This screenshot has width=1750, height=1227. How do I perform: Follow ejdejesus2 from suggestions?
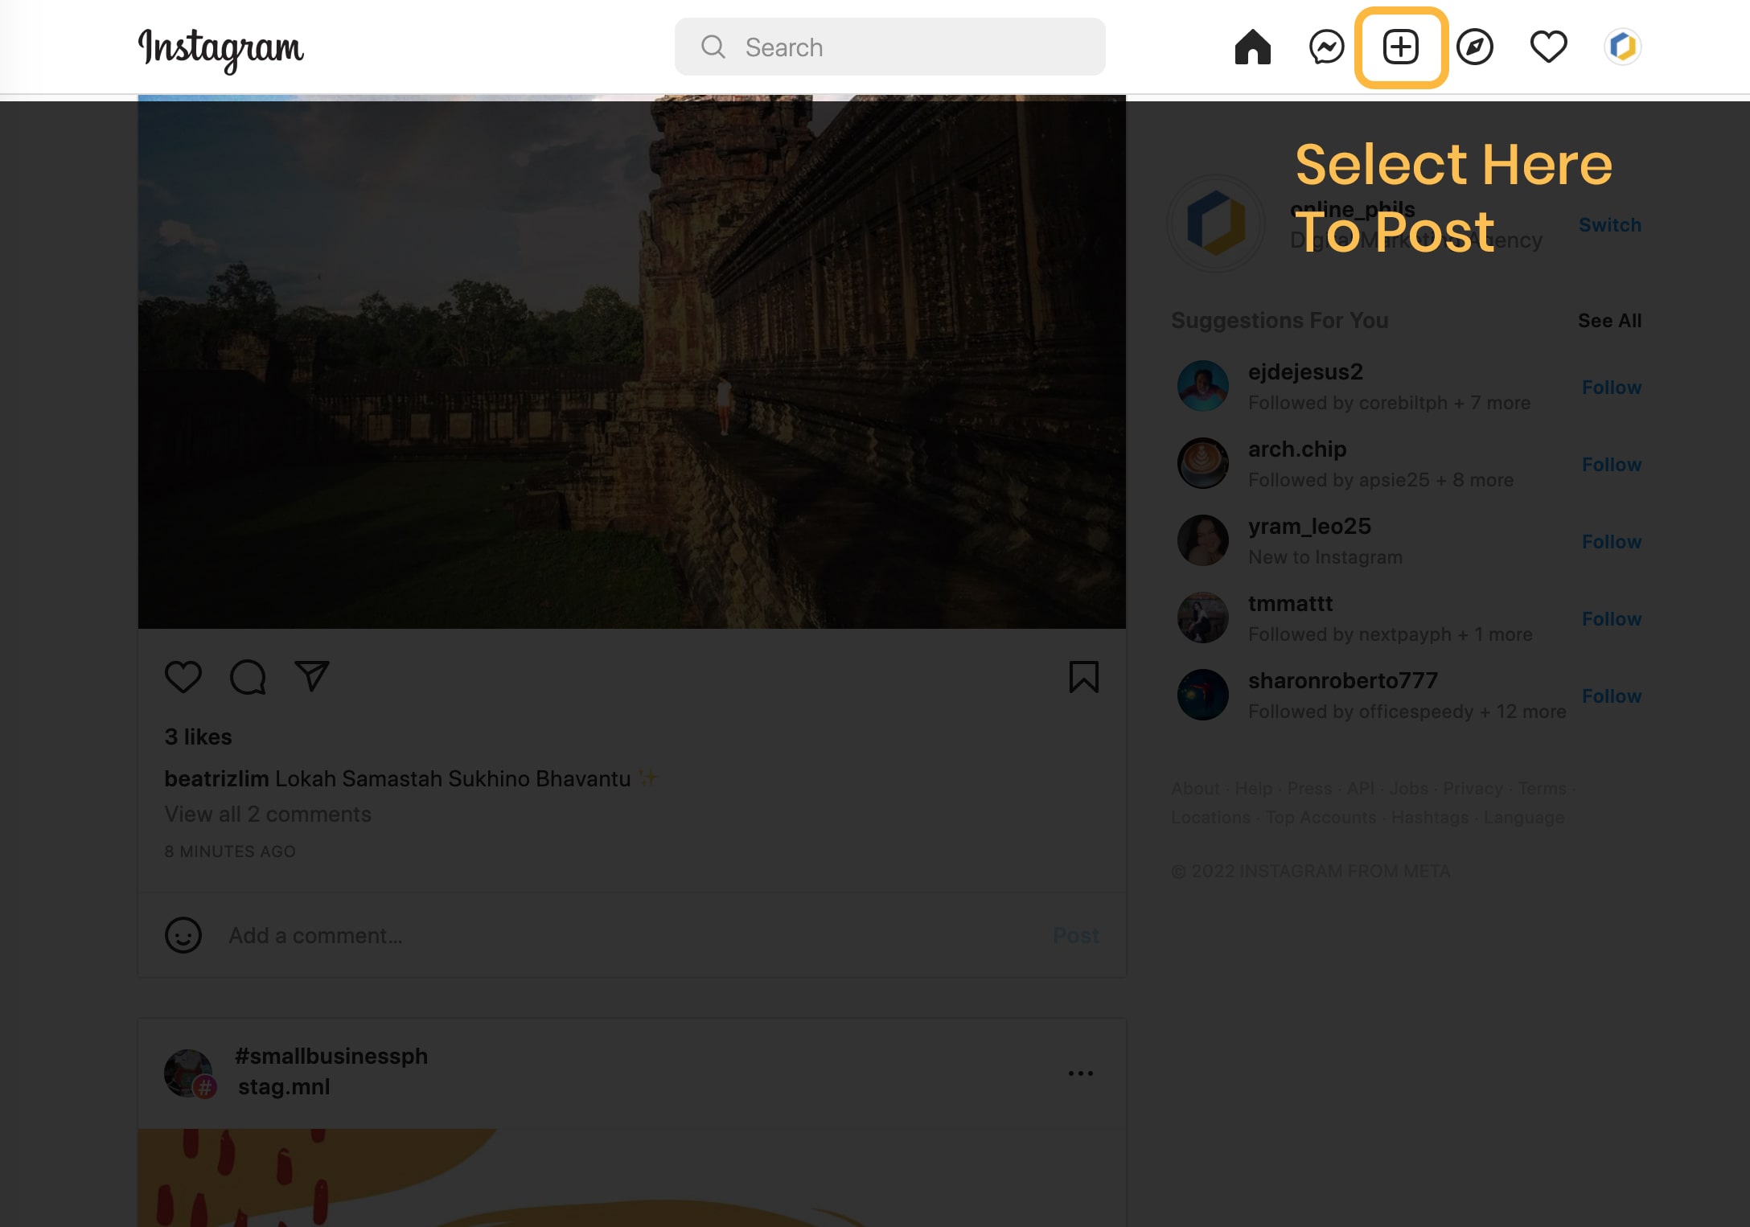[x=1611, y=387]
